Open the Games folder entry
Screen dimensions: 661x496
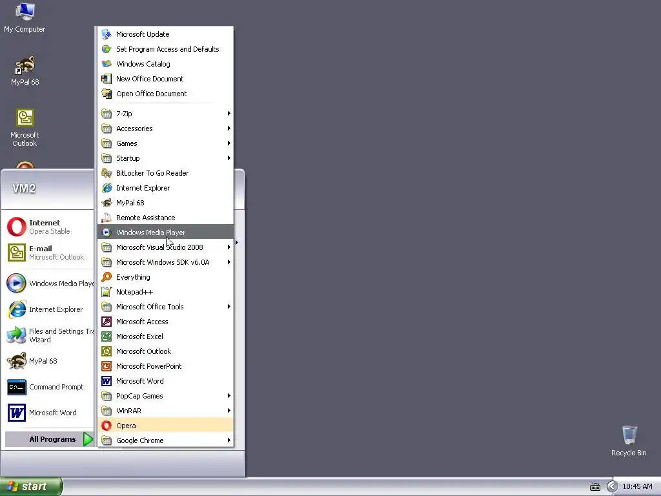(x=166, y=143)
